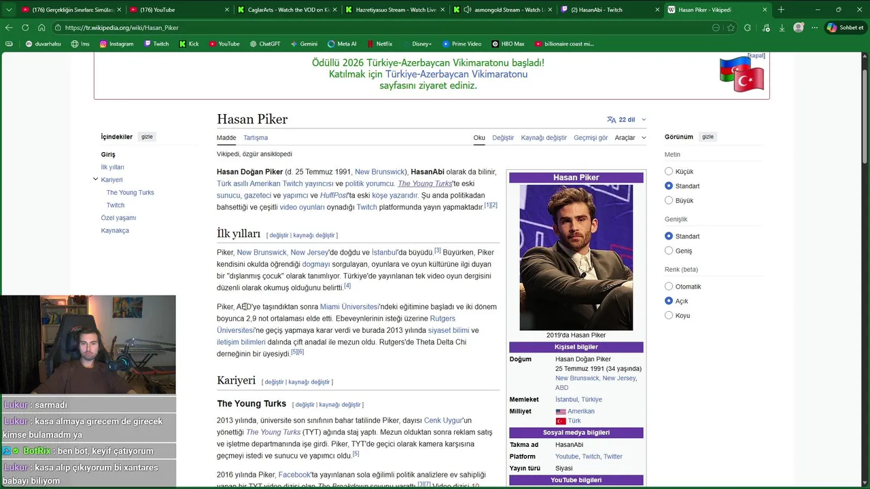
Task: Open the Azerbaijan-Turkey flags banner image
Action: coord(742,75)
